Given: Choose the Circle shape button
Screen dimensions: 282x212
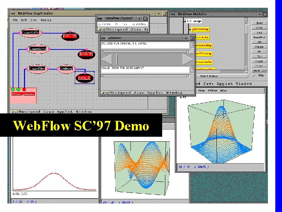Looking at the screenshot, I should 259,28.
